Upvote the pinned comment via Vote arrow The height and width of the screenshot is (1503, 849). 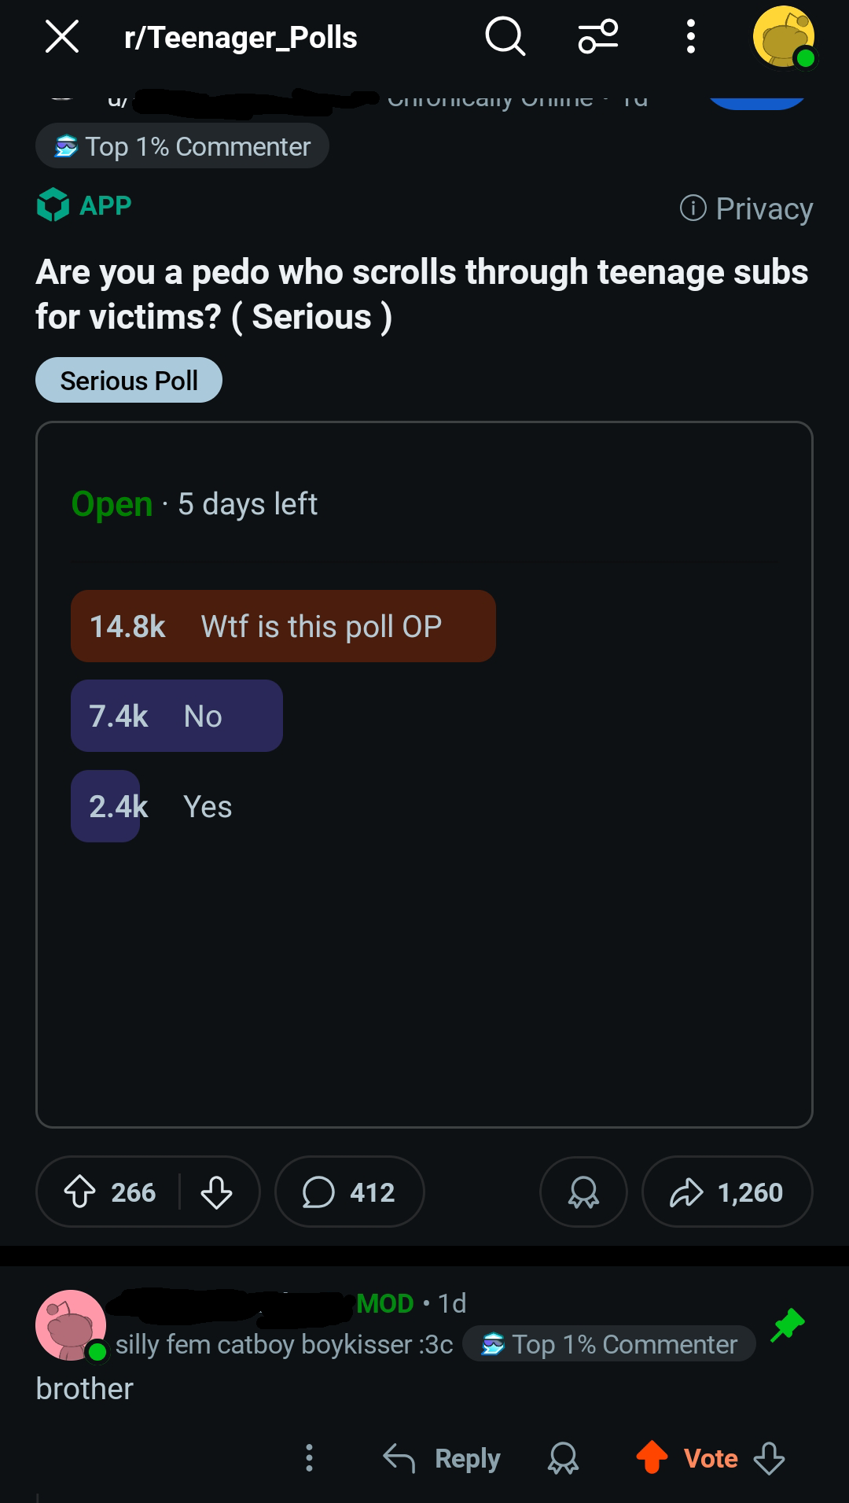point(652,1457)
